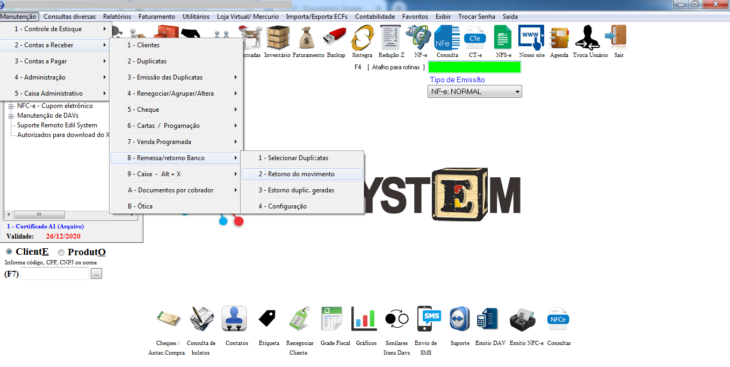Image resolution: width=730 pixels, height=367 pixels.
Task: Open the Etiqueta tag icon
Action: [268, 319]
